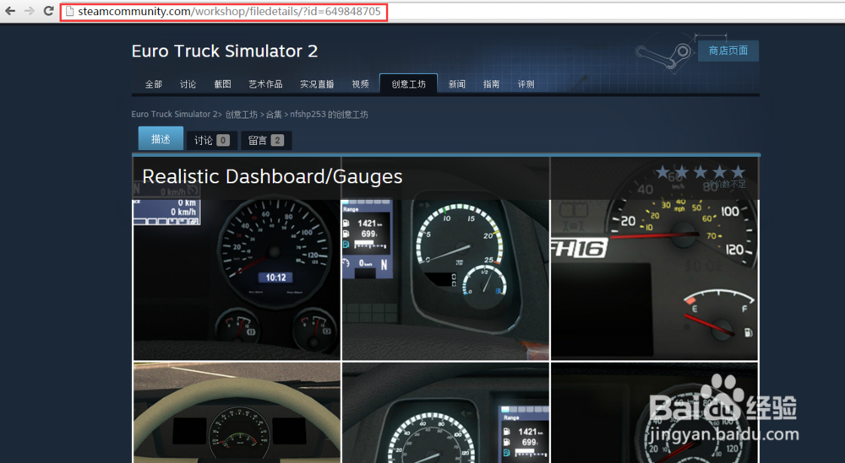Screen dimensions: 845x463
Task: Select the 全部 tab
Action: point(154,83)
